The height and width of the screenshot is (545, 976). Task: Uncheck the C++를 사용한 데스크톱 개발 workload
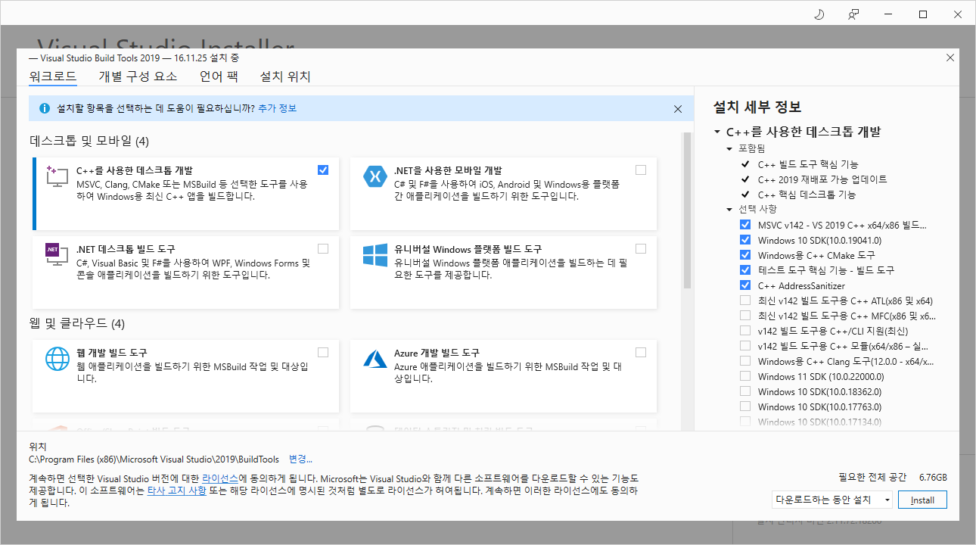323,170
